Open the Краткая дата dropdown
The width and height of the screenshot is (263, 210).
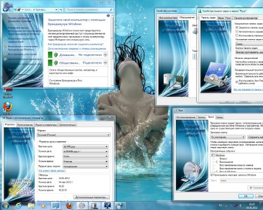[85, 146]
